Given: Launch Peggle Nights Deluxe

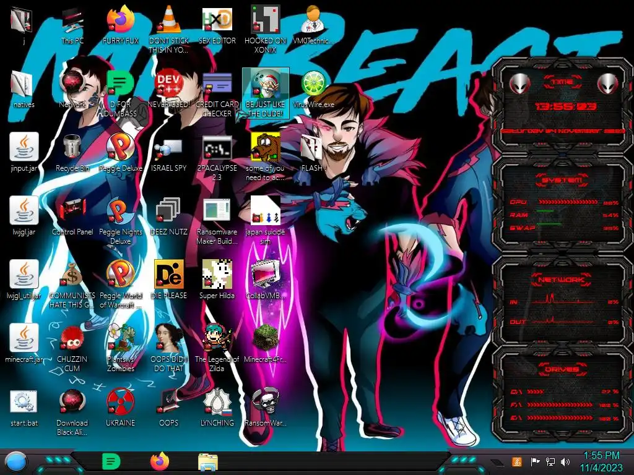Looking at the screenshot, I should 121,211.
